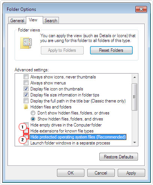Click the Folder views folder icon
The image size is (153, 185).
26,43
